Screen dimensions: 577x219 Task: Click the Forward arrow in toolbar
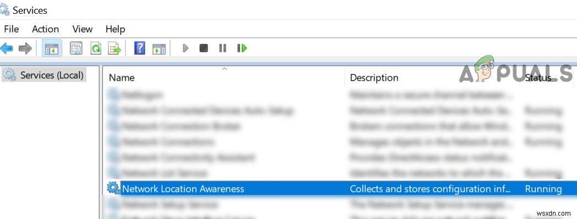(25, 48)
